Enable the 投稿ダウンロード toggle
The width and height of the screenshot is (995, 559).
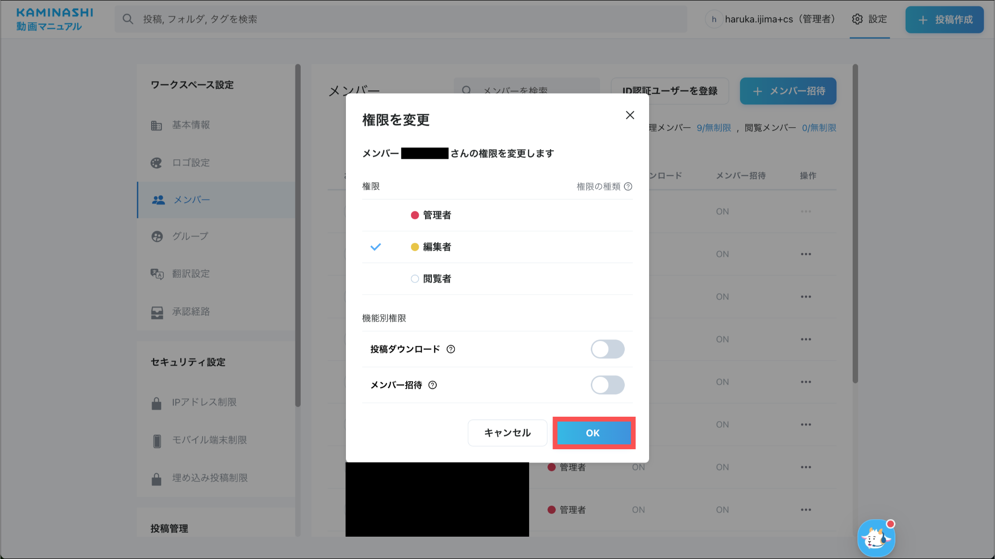[607, 349]
